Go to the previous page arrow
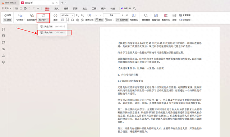The image size is (230, 137). point(101,15)
